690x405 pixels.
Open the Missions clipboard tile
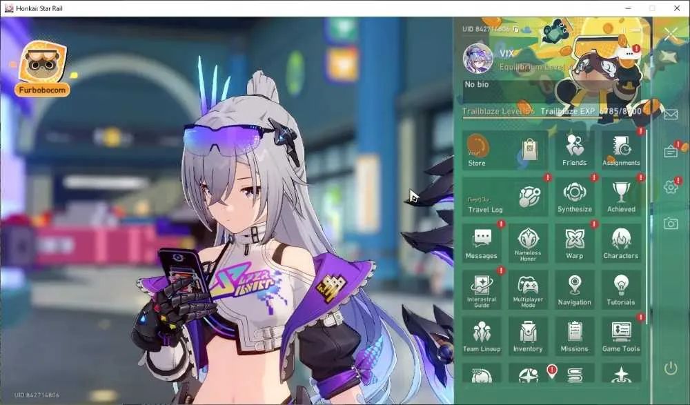[574, 336]
